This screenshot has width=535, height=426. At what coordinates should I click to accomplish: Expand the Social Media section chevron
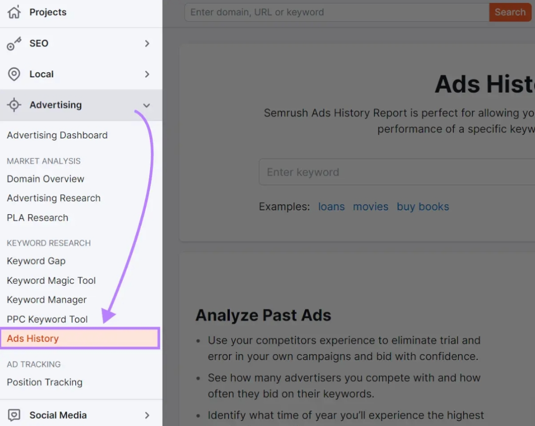(147, 415)
